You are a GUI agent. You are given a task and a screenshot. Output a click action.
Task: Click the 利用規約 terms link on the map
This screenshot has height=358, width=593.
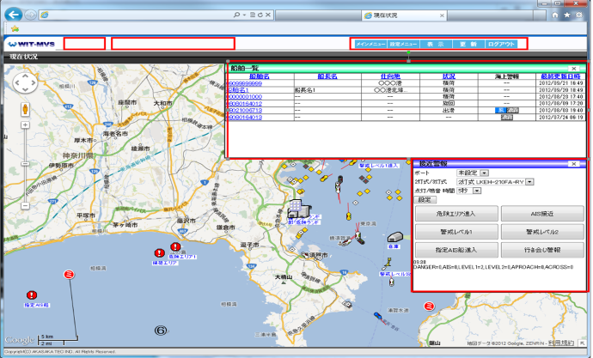[x=561, y=343]
